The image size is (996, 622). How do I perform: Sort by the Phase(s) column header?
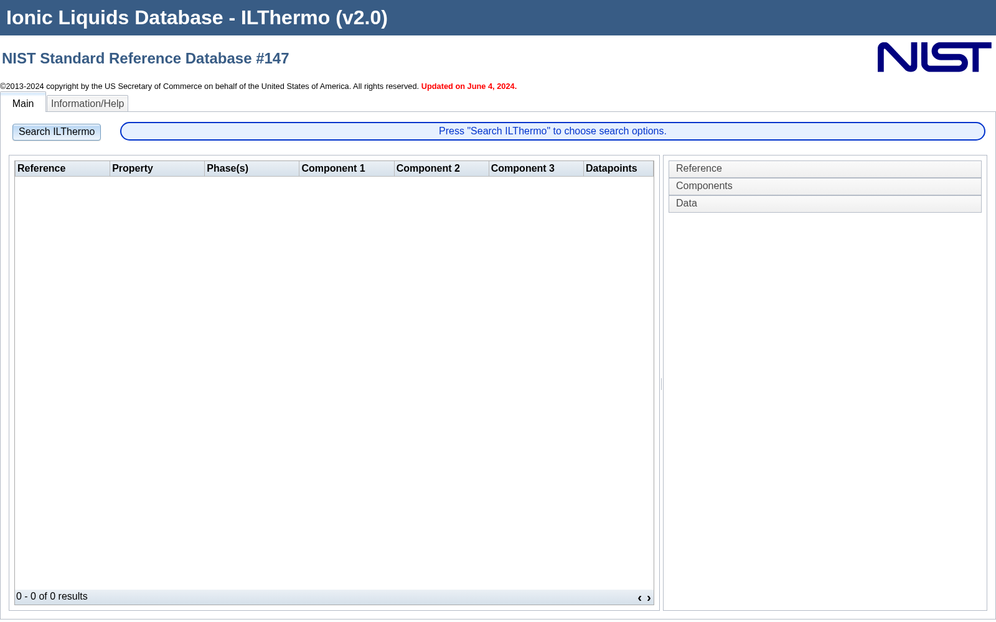(251, 169)
